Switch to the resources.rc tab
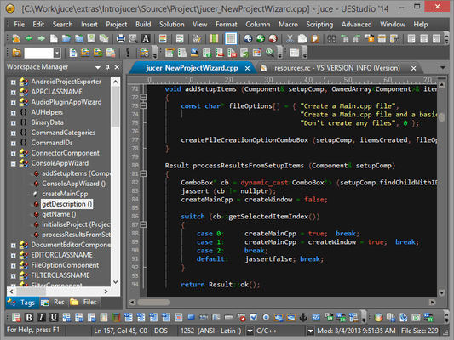 pyautogui.click(x=336, y=68)
